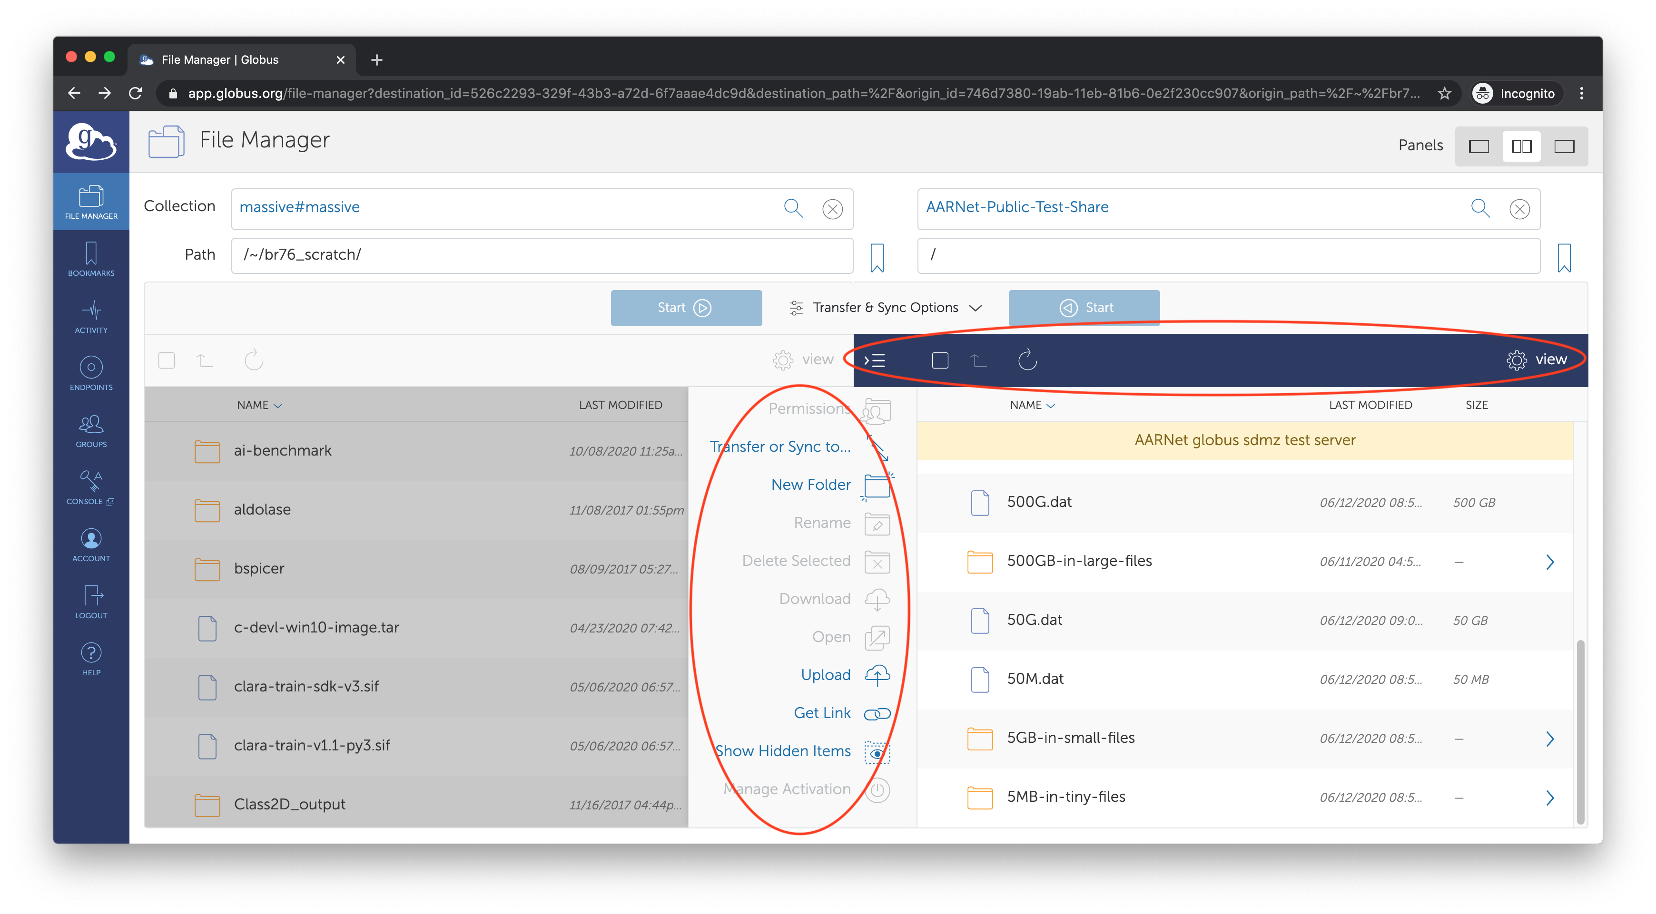Expand the 500GB-in-large-files folder chevron
Viewport: 1656px width, 914px height.
pos(1549,562)
